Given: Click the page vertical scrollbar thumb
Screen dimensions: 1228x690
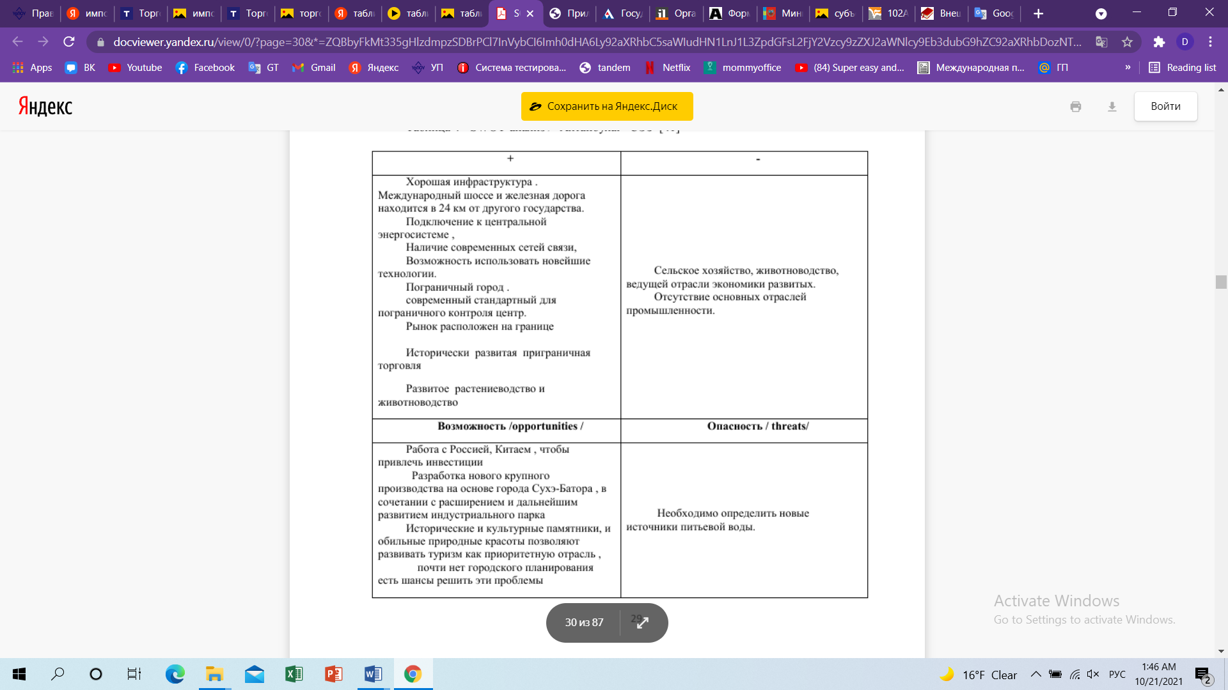Looking at the screenshot, I should point(1221,282).
